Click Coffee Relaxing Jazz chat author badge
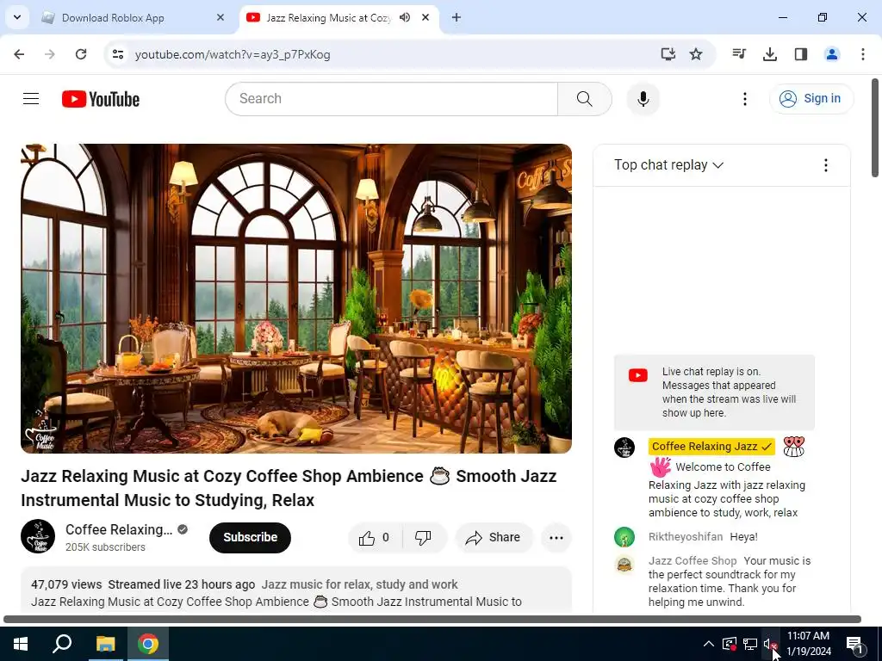Viewport: 882px width, 661px height. coord(711,447)
